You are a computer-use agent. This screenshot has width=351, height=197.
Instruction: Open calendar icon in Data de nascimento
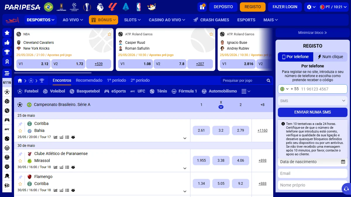pos(343,162)
